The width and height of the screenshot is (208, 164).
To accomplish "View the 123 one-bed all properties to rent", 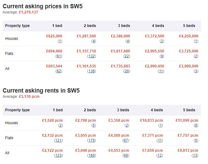I will click(58, 155).
